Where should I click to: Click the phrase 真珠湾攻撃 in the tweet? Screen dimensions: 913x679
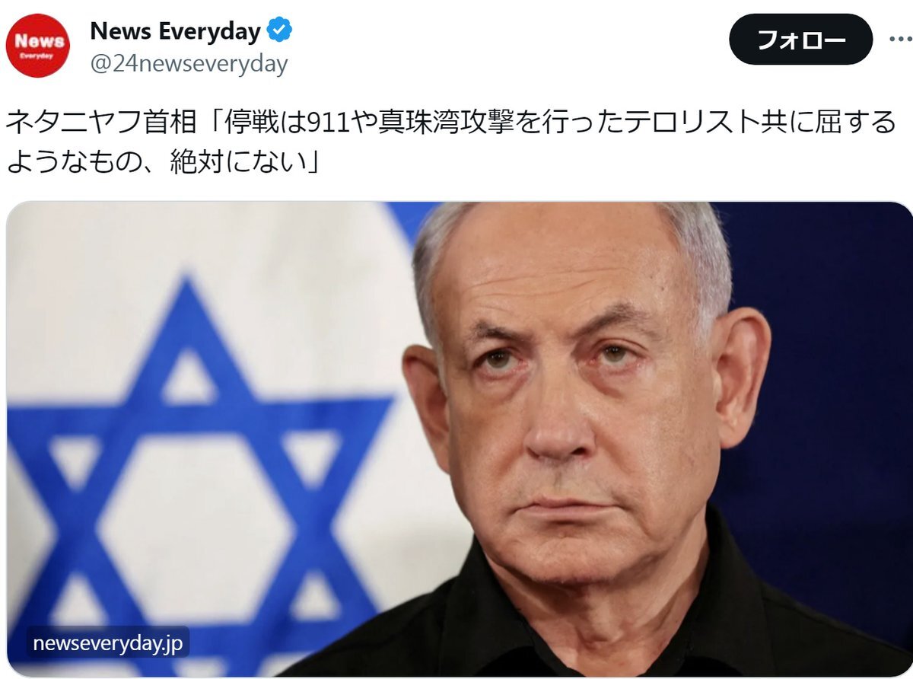click(x=442, y=122)
